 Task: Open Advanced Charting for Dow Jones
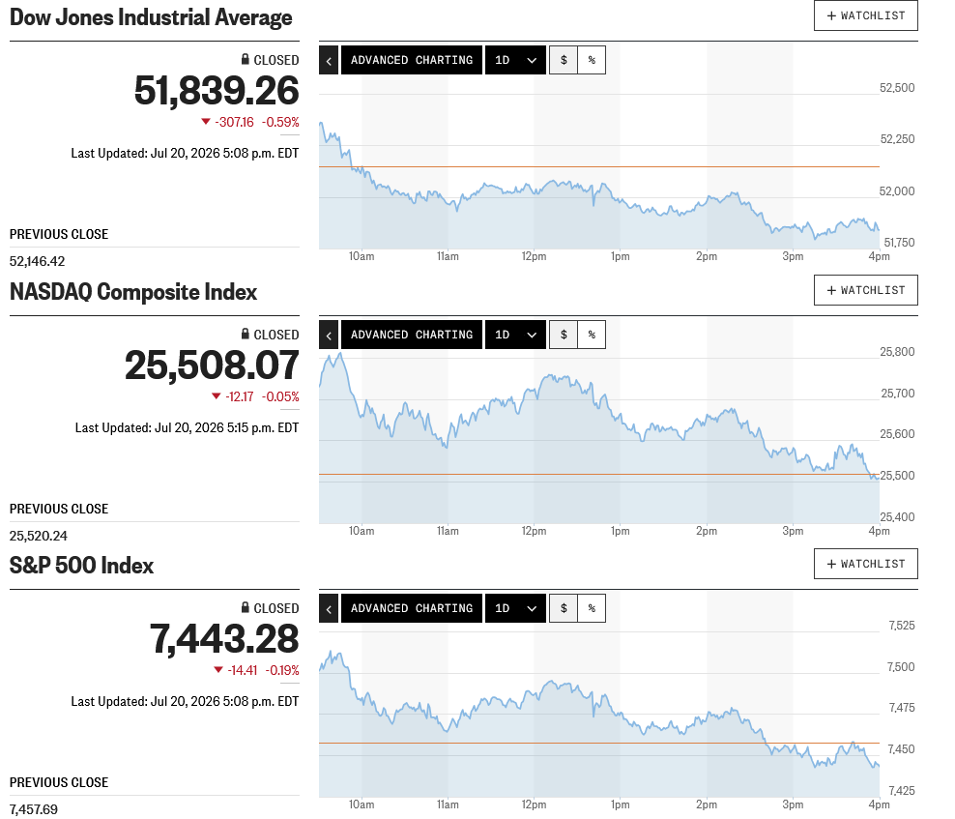pos(412,60)
